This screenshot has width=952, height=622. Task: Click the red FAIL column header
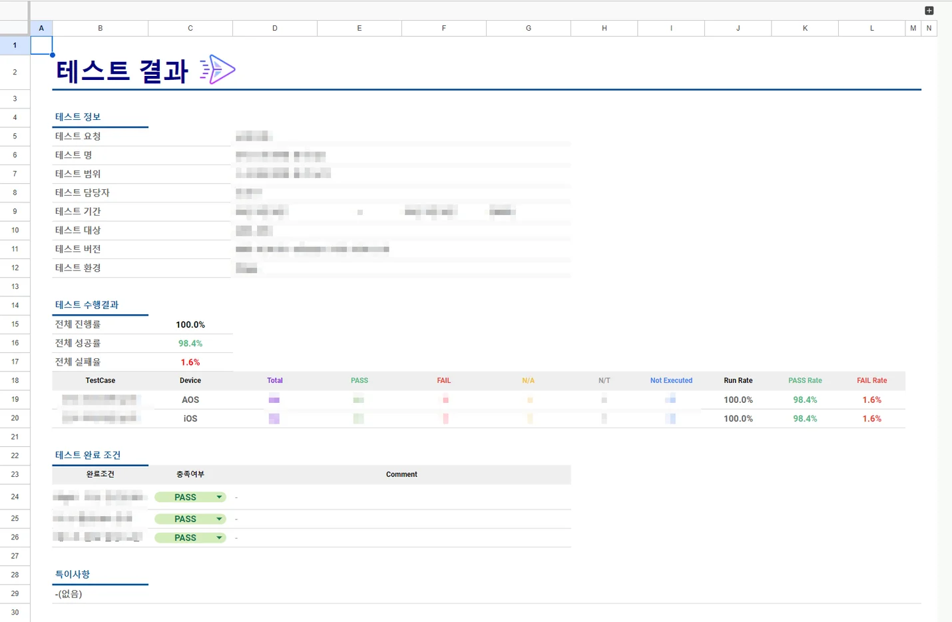pos(444,380)
